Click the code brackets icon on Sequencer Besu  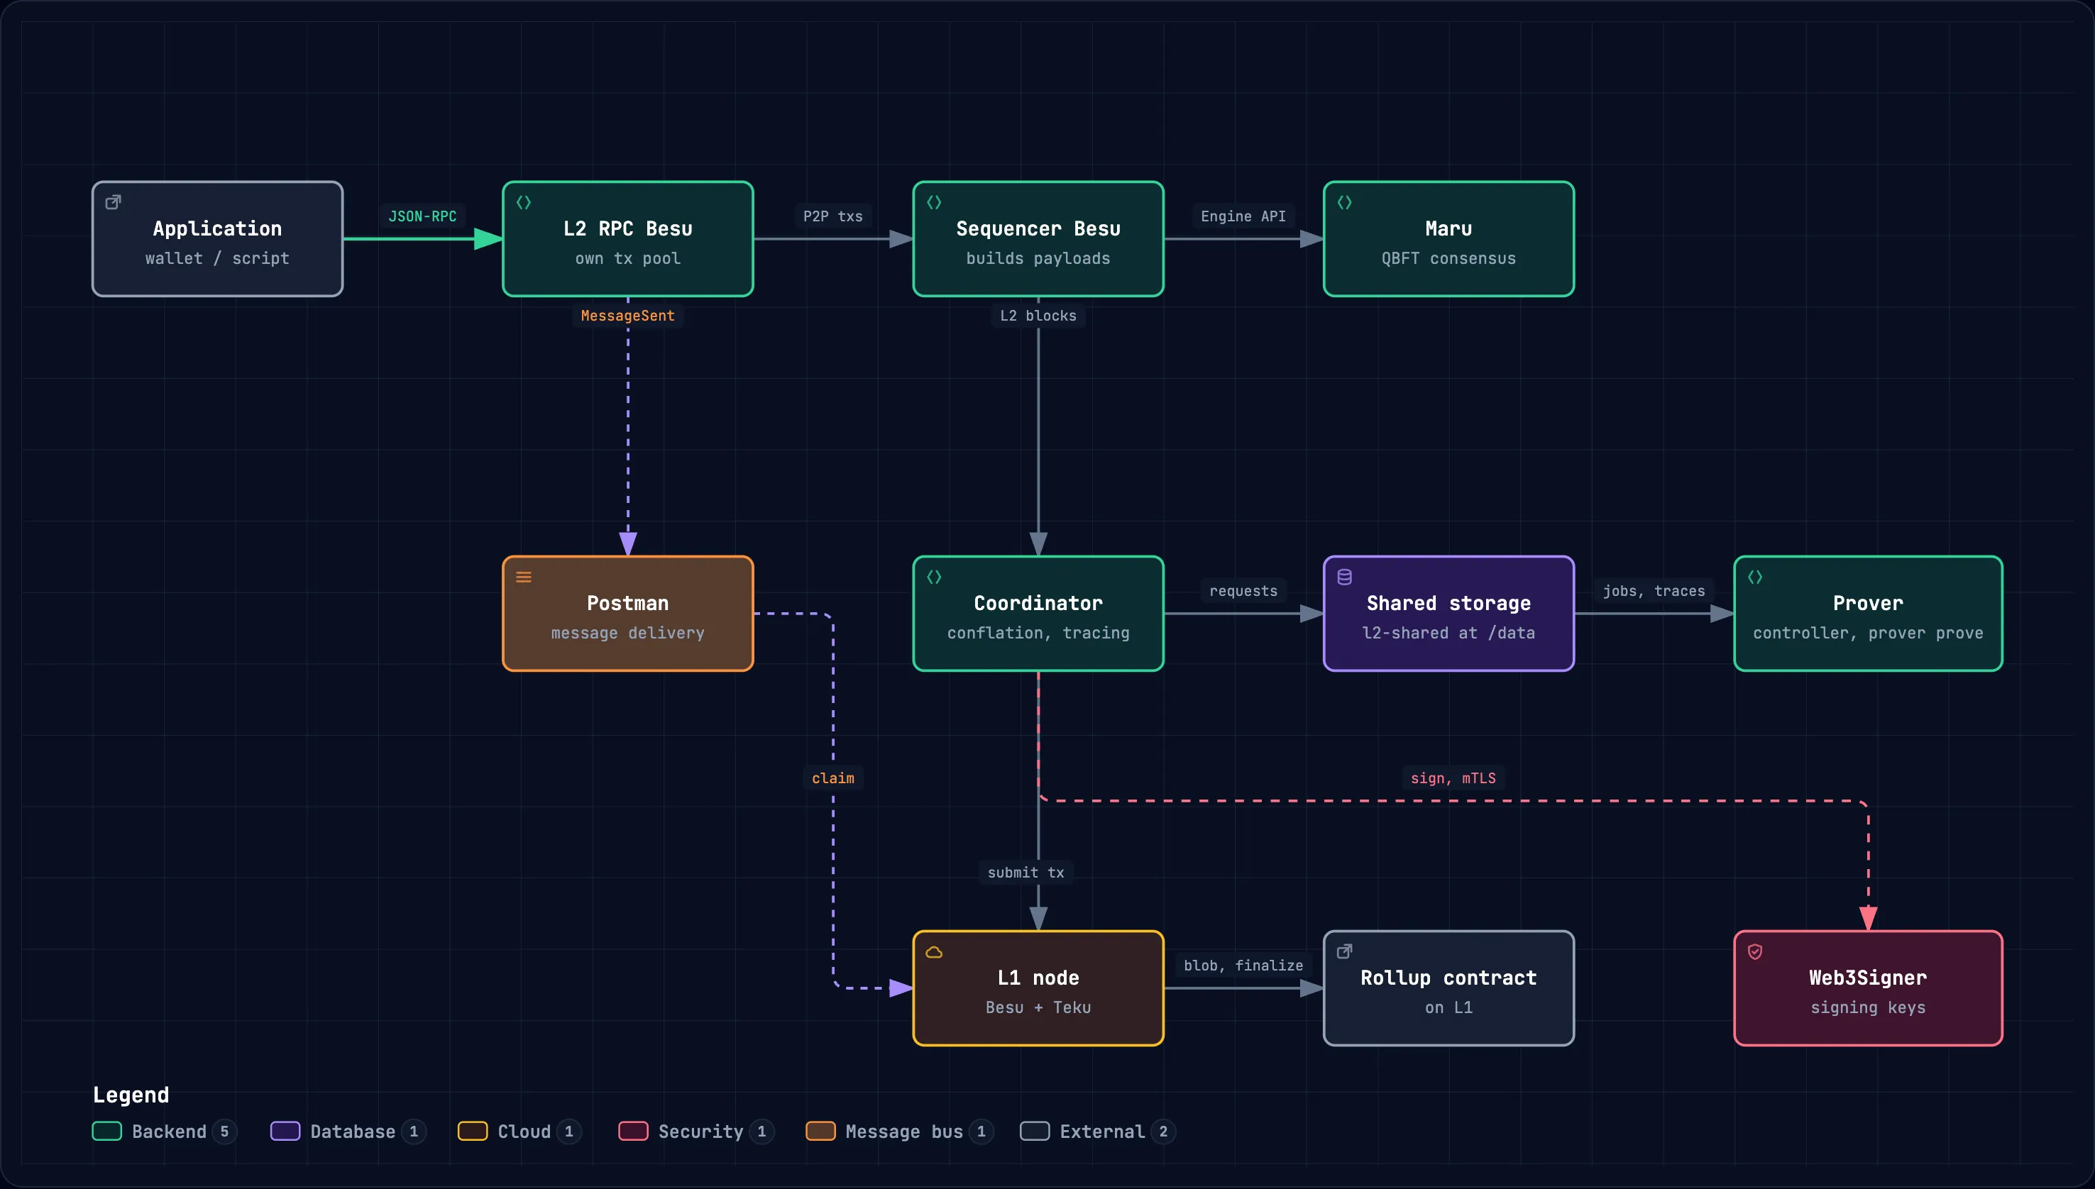(935, 201)
